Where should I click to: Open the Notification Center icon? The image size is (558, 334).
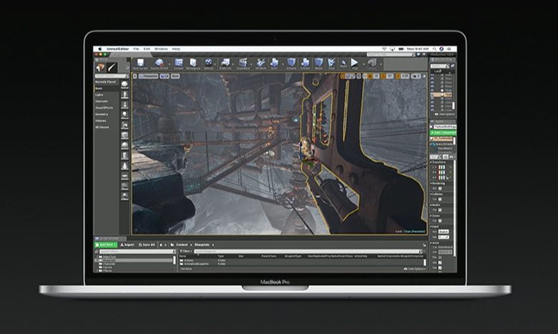[449, 49]
